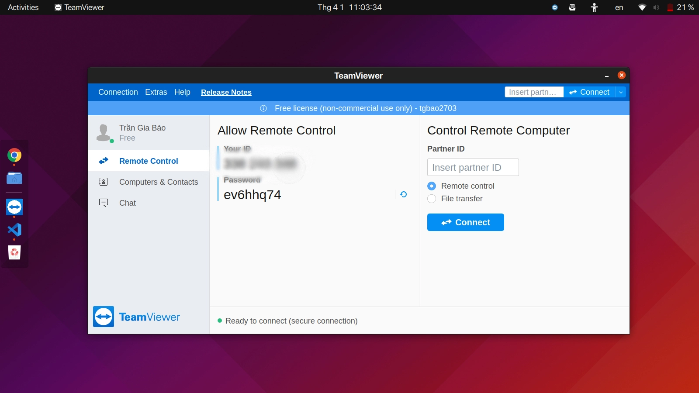Click the Chat speech-bubble icon
The height and width of the screenshot is (393, 699).
(x=104, y=203)
